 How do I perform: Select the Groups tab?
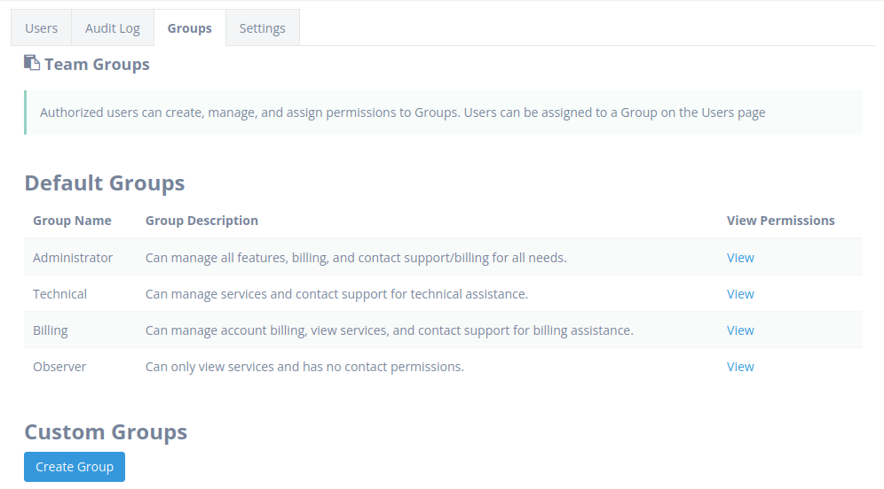189,27
